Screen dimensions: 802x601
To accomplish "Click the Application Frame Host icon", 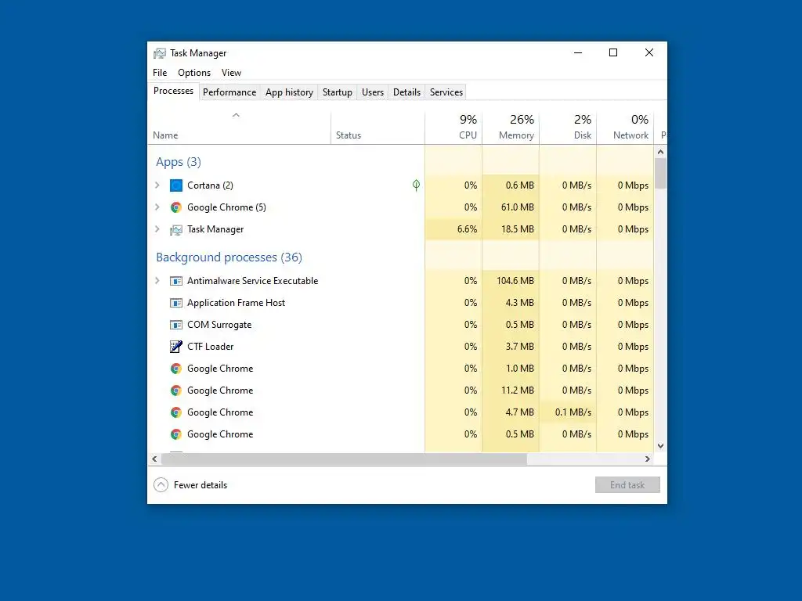I will [176, 303].
